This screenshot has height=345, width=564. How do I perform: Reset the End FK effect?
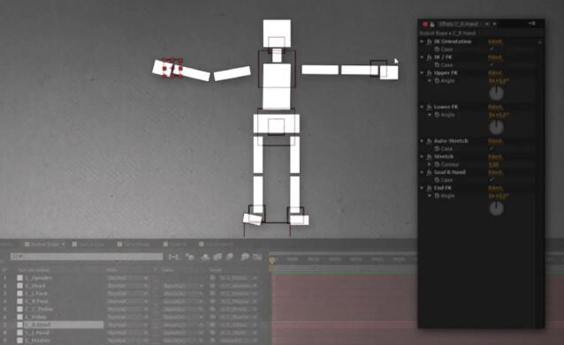[495, 188]
